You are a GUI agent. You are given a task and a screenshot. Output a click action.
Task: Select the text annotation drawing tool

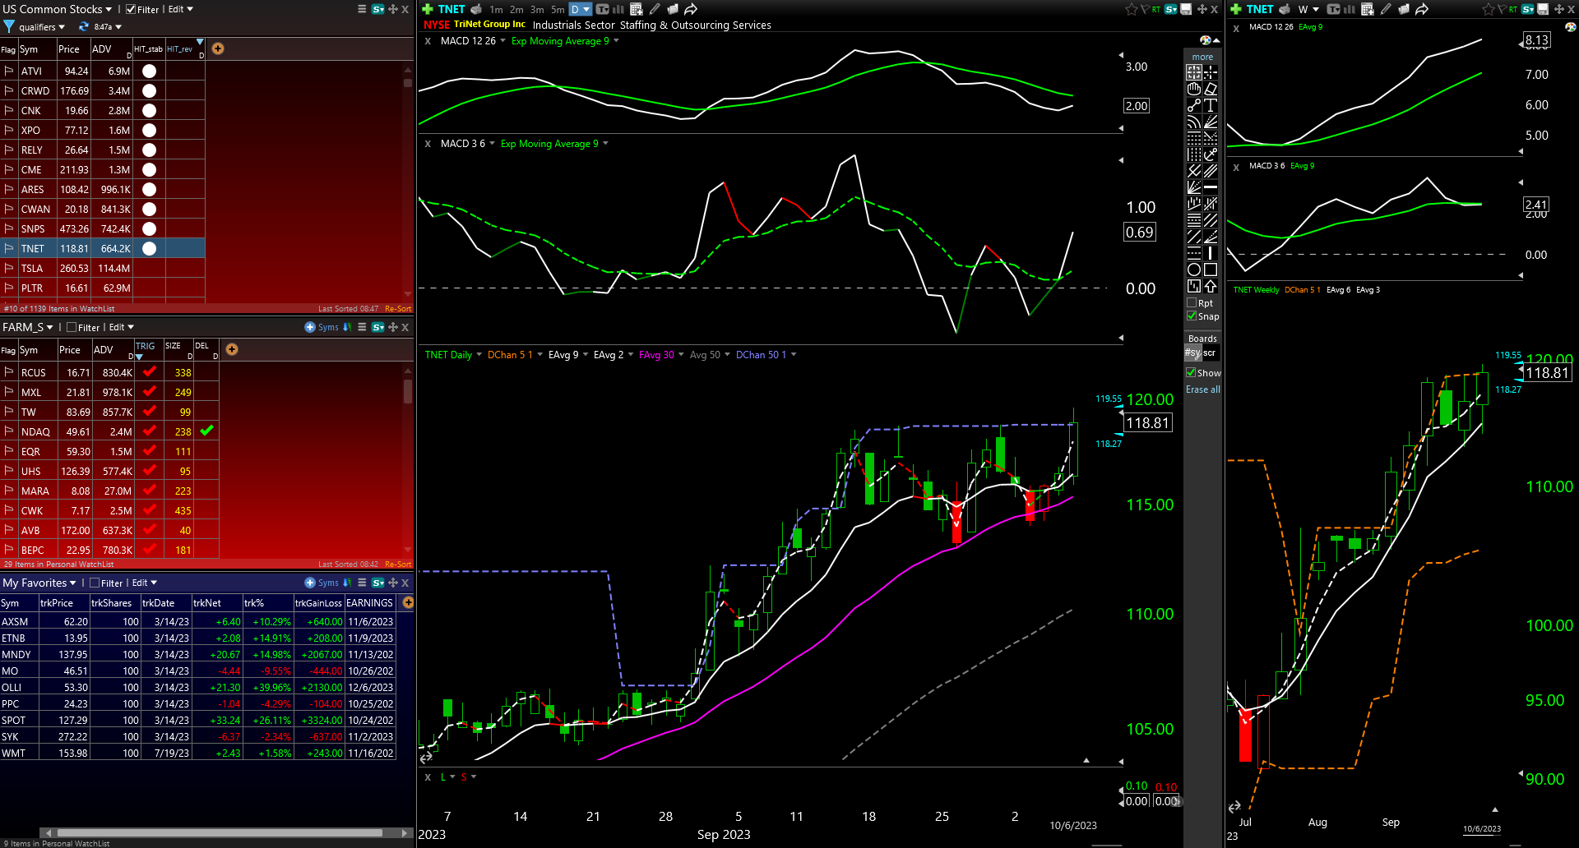pyautogui.click(x=1211, y=105)
